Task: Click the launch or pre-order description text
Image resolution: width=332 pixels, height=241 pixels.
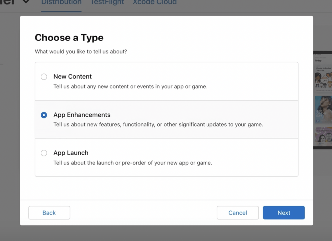Action: tap(133, 163)
